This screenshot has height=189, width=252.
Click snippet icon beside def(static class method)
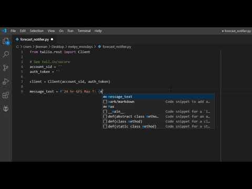pyautogui.click(x=105, y=126)
